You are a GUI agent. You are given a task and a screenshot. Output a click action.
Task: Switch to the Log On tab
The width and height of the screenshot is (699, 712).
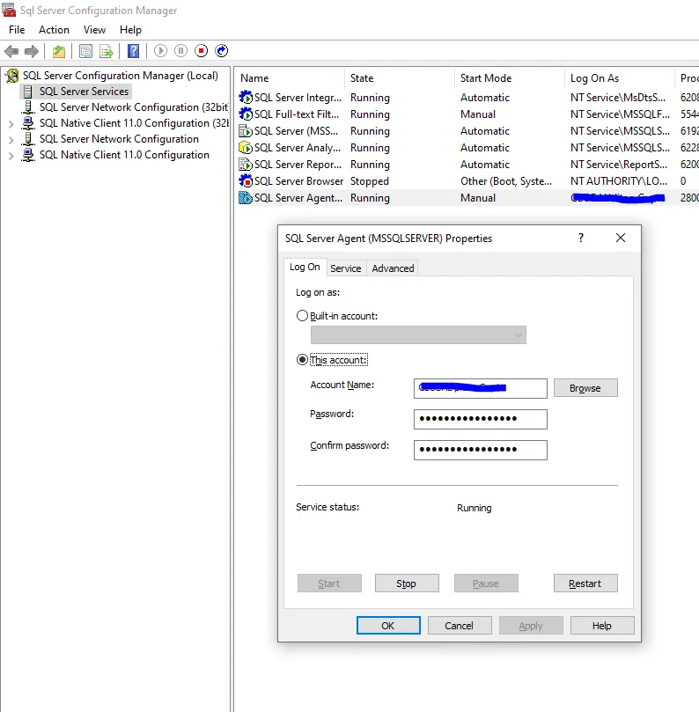(x=305, y=267)
